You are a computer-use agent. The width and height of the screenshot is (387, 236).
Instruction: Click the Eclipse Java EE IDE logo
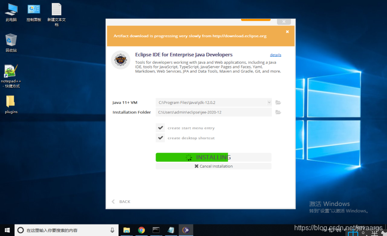point(120,60)
